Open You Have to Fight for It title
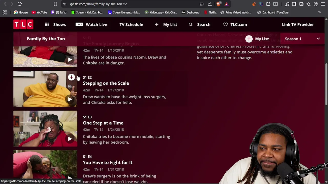The image size is (328, 184). (x=108, y=163)
